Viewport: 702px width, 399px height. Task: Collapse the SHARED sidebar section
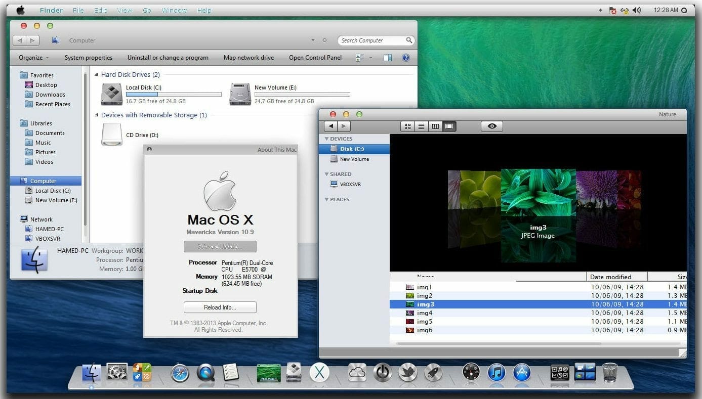click(x=327, y=174)
